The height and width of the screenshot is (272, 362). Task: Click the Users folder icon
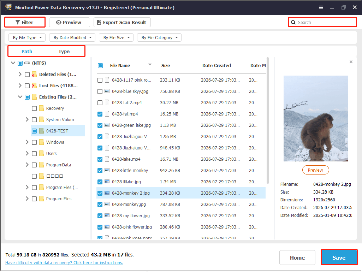42,154
